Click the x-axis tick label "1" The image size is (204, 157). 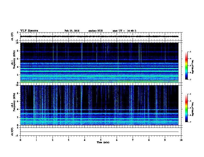coord(36,140)
